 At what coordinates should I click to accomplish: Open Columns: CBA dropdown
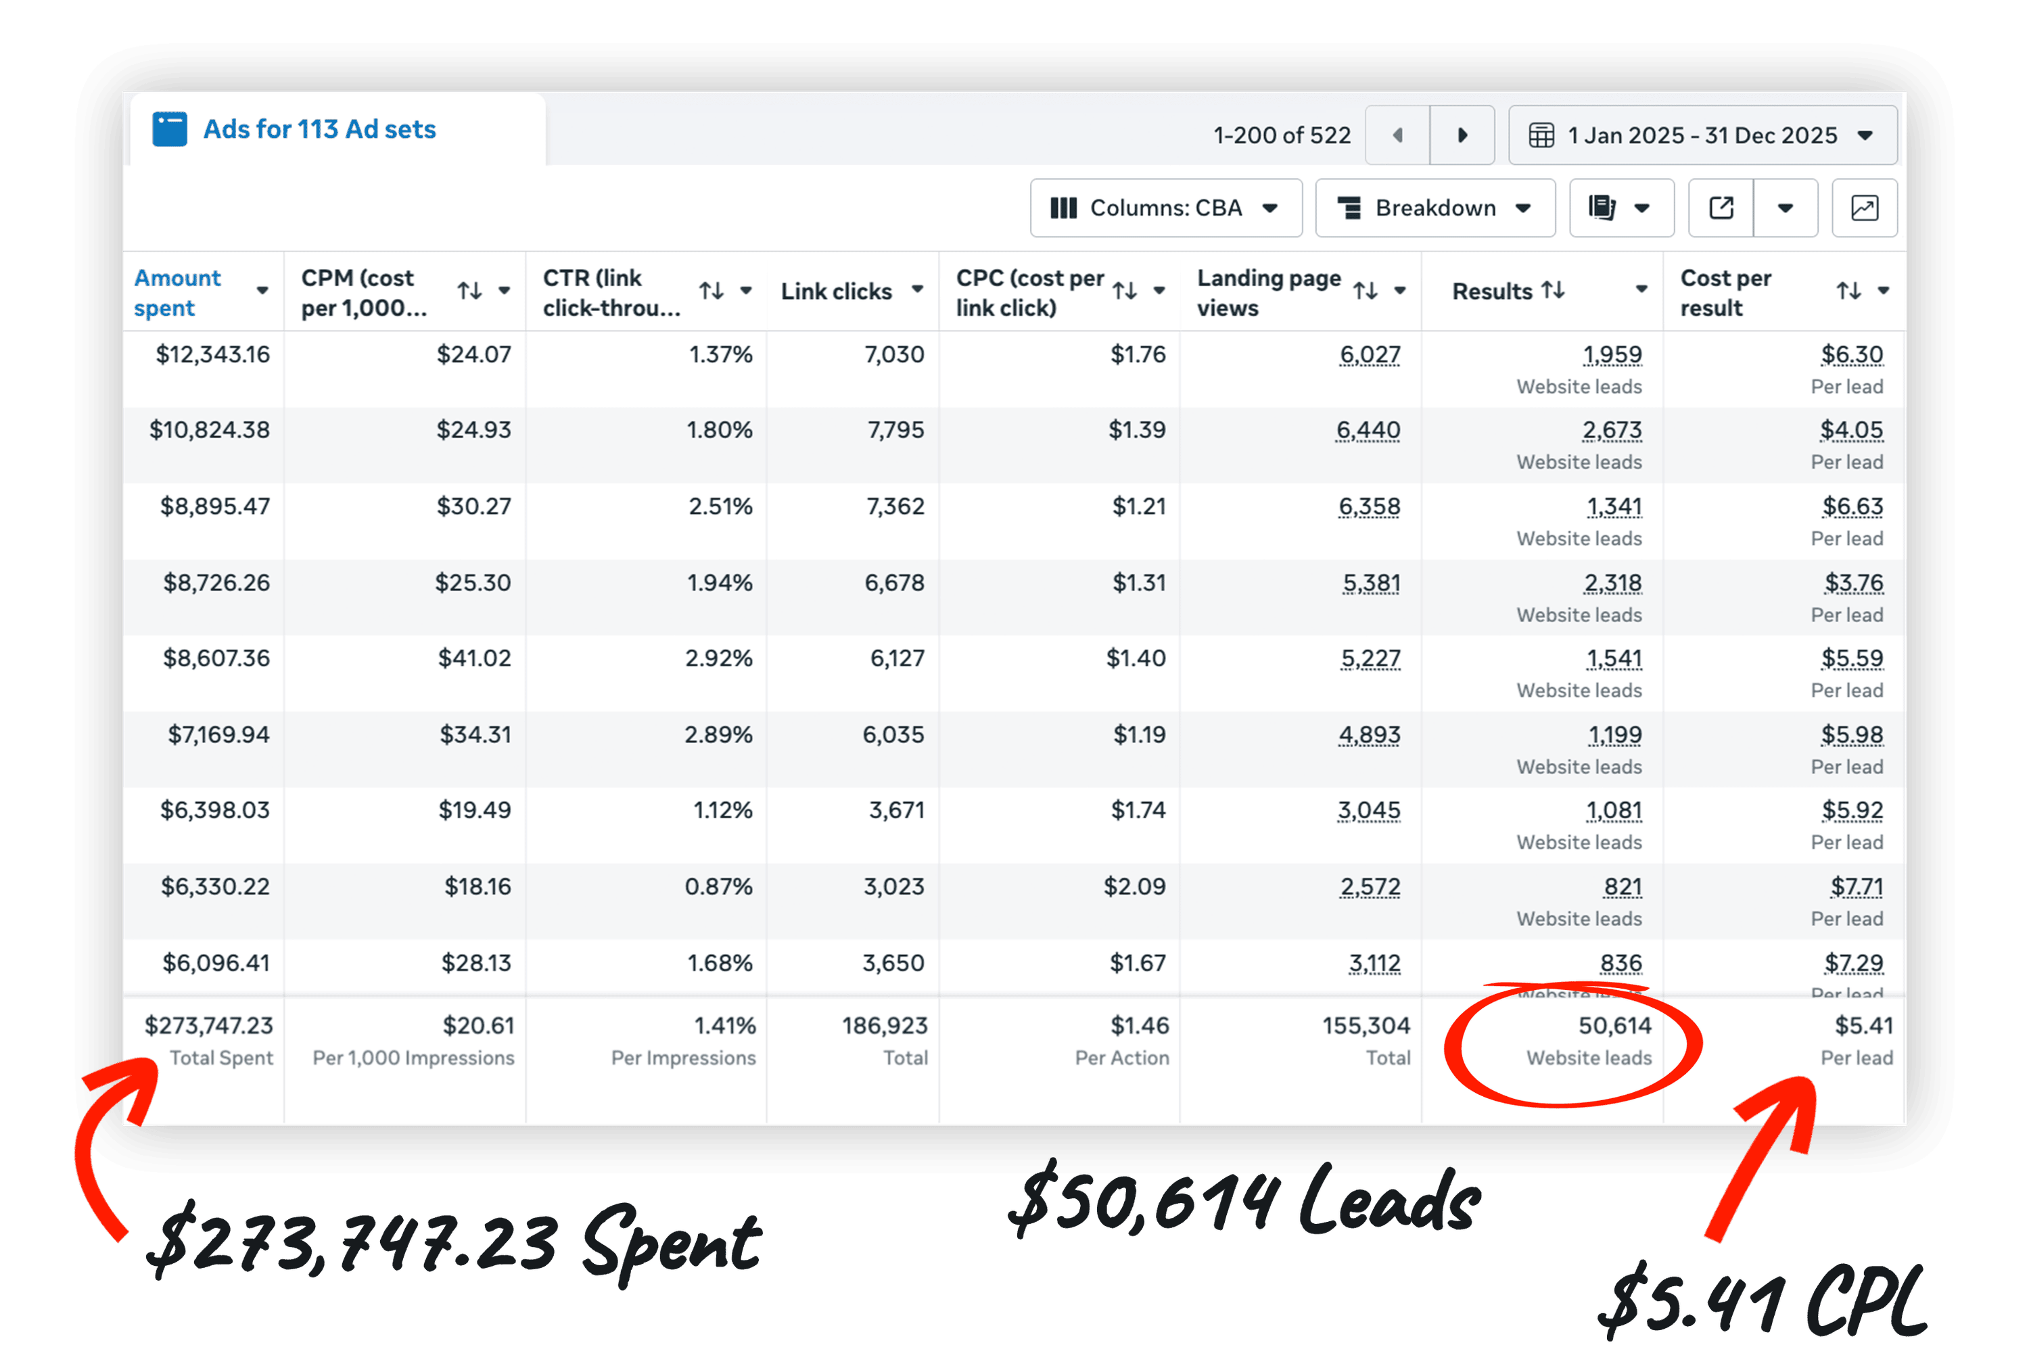click(x=1165, y=208)
